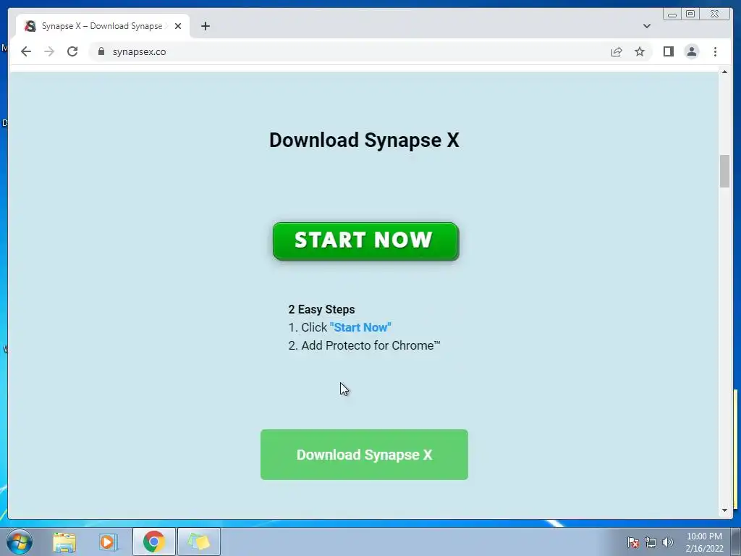Click the green START NOW button
The width and height of the screenshot is (741, 556).
[365, 241]
